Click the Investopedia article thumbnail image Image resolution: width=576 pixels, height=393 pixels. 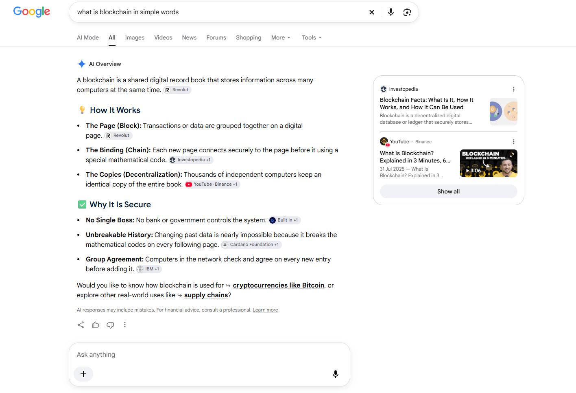503,112
